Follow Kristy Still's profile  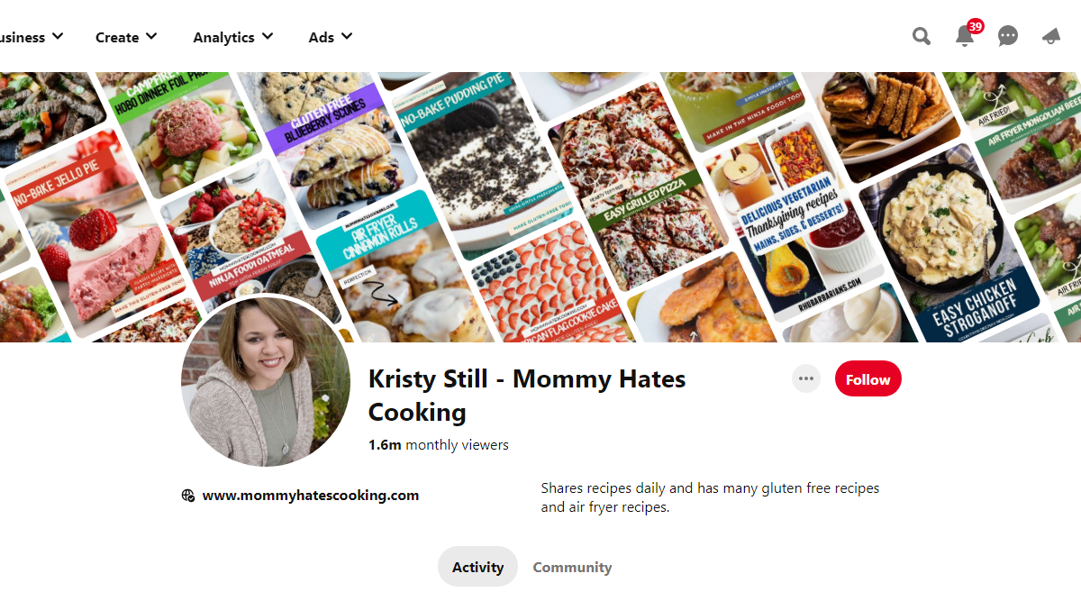tap(868, 379)
